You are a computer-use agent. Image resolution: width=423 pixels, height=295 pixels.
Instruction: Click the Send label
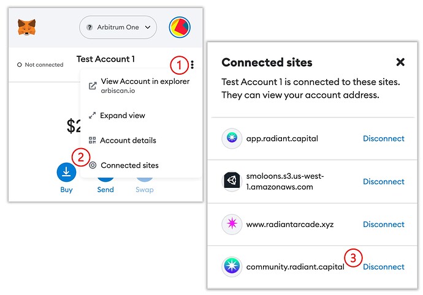tap(105, 190)
